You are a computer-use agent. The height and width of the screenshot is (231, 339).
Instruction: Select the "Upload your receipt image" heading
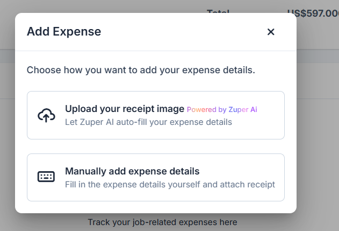click(x=125, y=109)
